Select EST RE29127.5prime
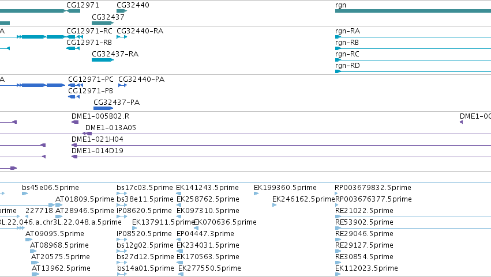The height and width of the screenshot is (277, 491). pos(364,245)
